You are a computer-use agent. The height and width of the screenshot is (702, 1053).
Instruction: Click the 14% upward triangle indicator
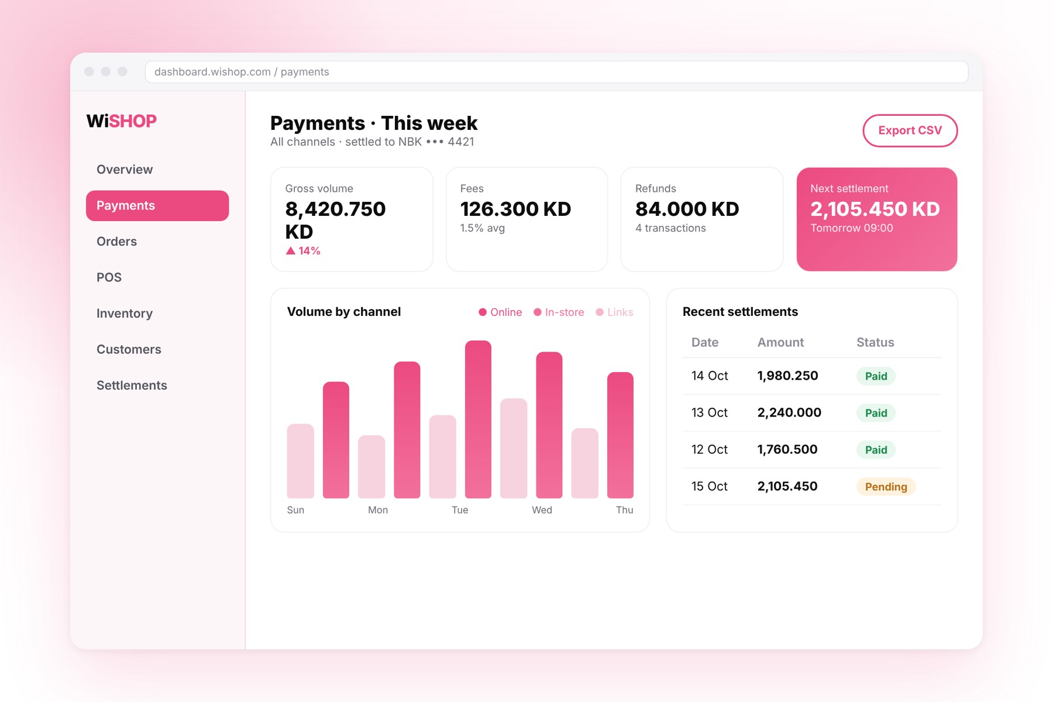290,251
